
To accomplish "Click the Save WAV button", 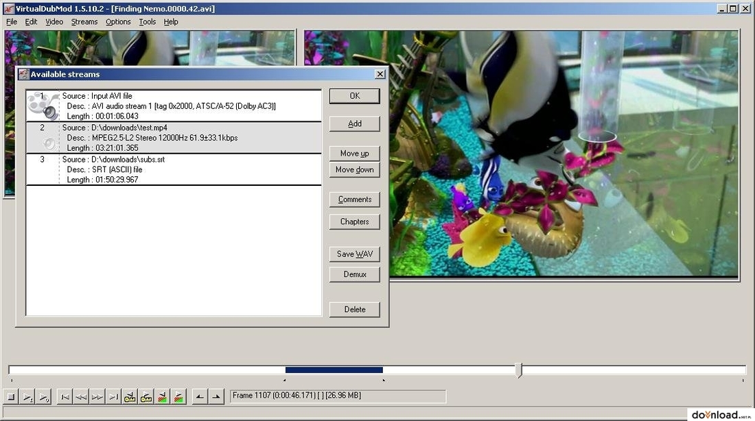I will pos(354,254).
